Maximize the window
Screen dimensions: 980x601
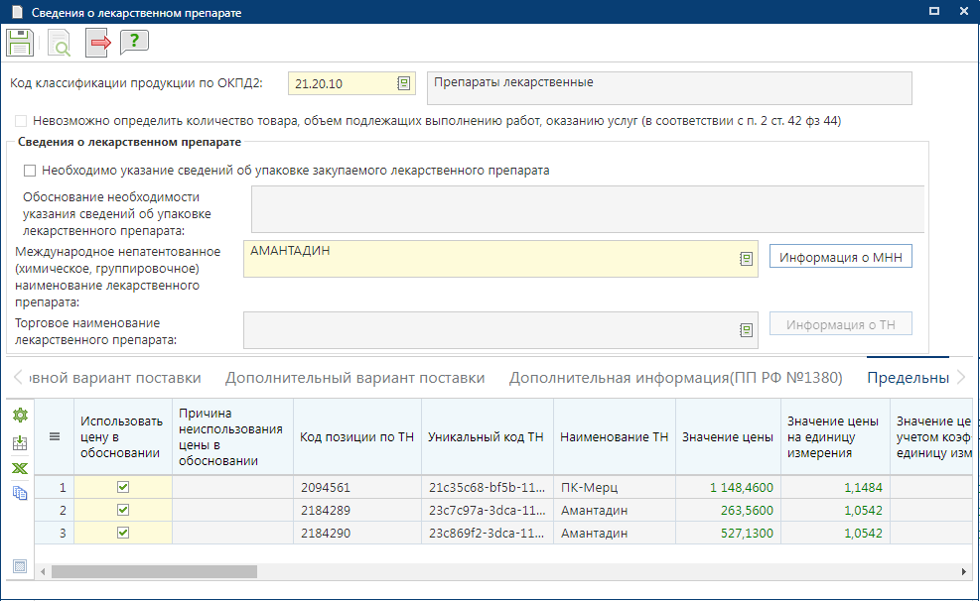(x=934, y=11)
